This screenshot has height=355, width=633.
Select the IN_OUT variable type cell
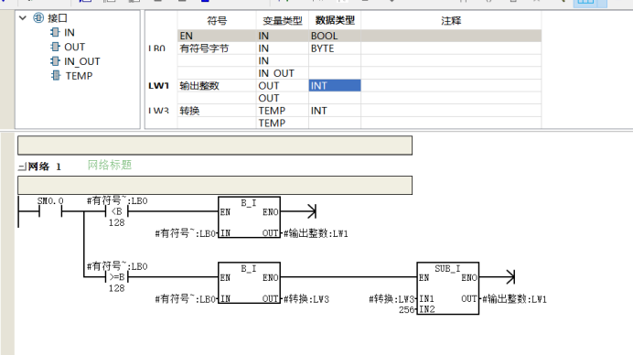[282, 73]
